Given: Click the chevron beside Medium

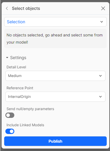Looking at the screenshot, I should (100, 76).
